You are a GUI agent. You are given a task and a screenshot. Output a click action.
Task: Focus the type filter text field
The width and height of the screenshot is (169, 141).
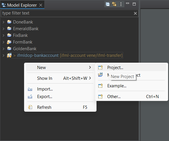coord(67,13)
